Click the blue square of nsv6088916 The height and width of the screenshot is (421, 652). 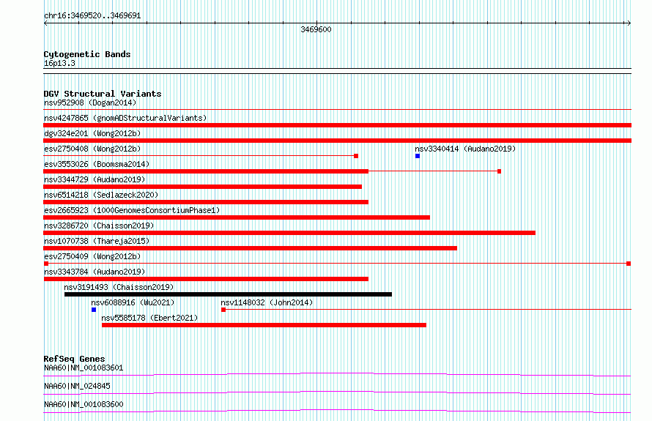[x=94, y=310]
